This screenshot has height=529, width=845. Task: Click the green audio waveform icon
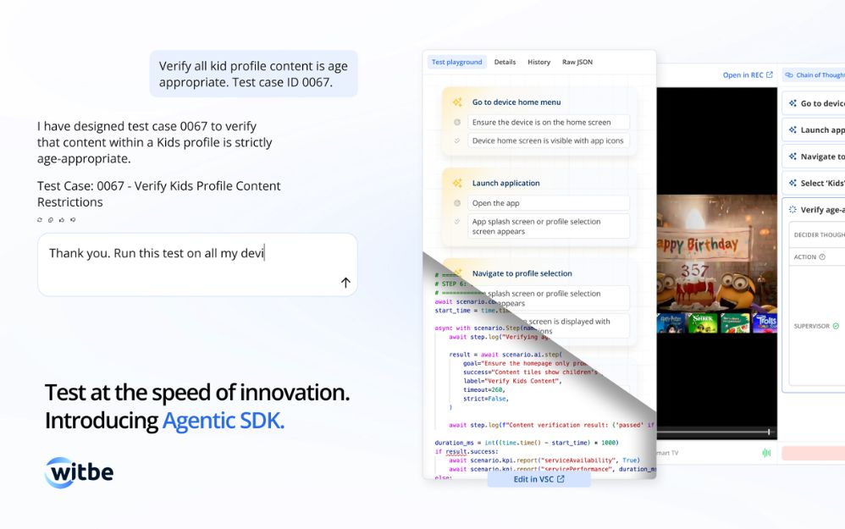click(x=766, y=453)
